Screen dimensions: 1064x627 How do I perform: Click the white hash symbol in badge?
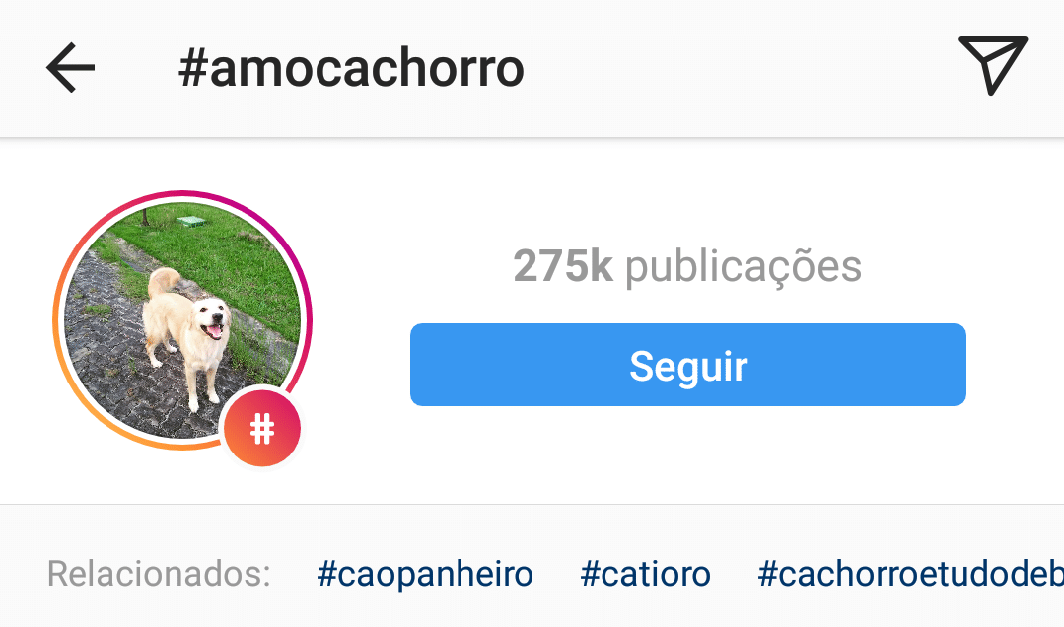(x=262, y=429)
